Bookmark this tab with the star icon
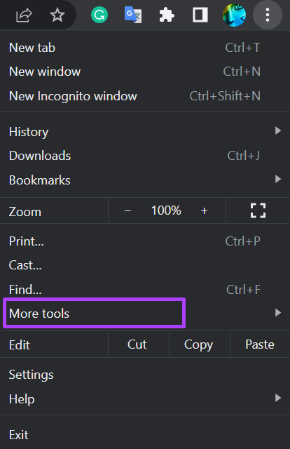 tap(57, 15)
